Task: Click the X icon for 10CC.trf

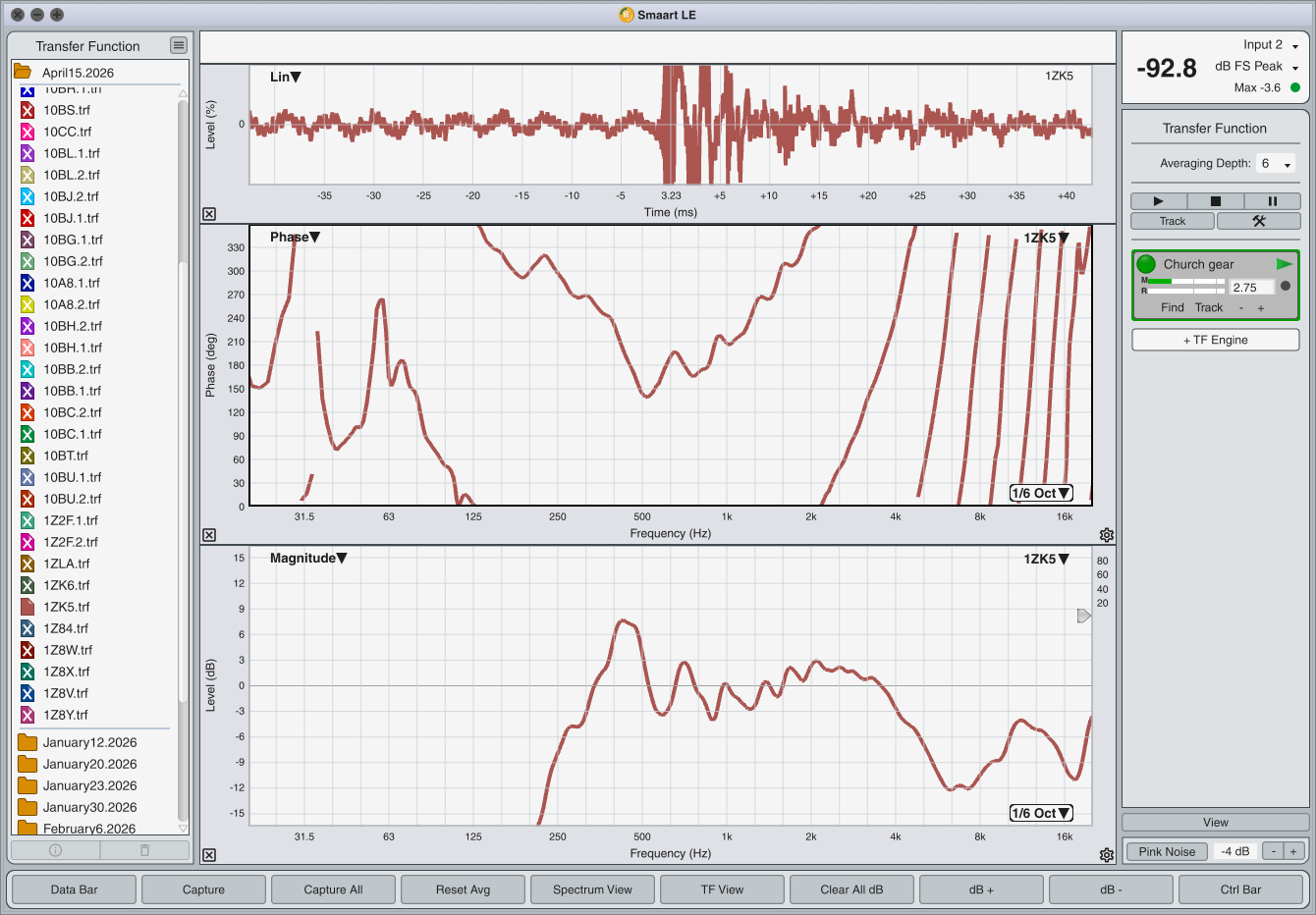Action: tap(27, 132)
